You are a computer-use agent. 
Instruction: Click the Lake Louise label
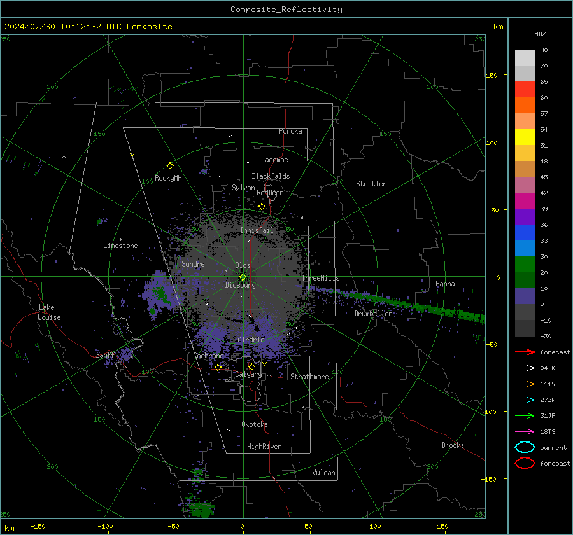pos(50,312)
